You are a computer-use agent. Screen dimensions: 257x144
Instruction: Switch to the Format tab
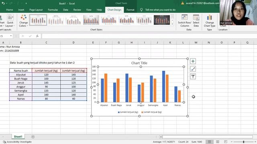pos(131,10)
